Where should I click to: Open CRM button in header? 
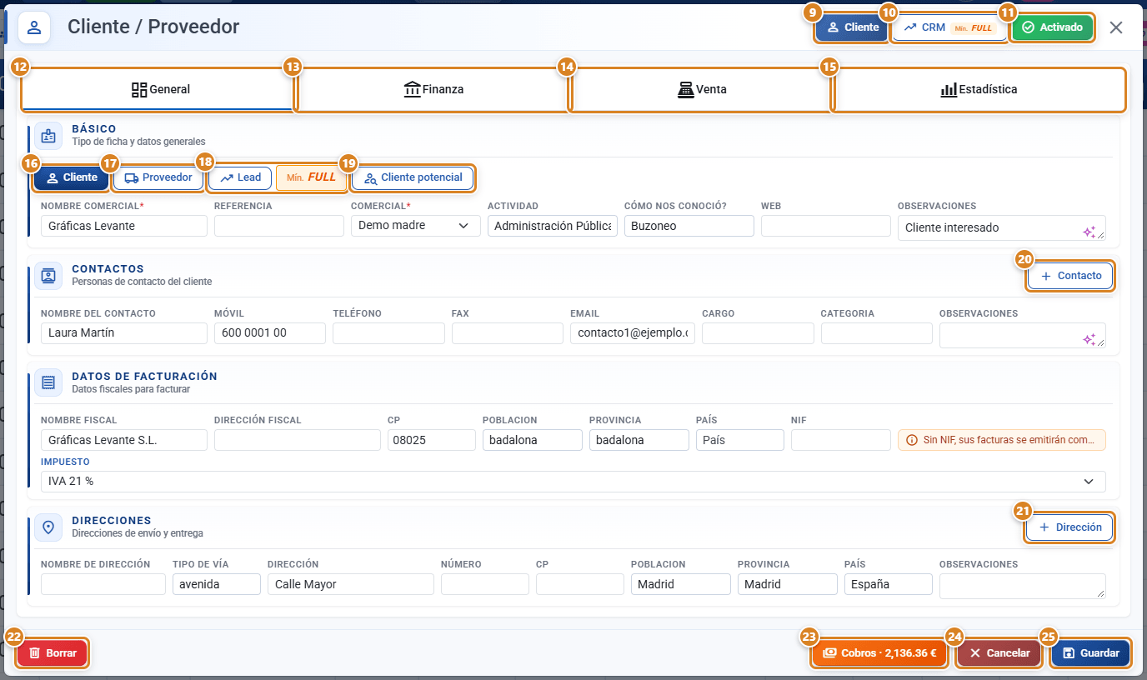pyautogui.click(x=949, y=27)
